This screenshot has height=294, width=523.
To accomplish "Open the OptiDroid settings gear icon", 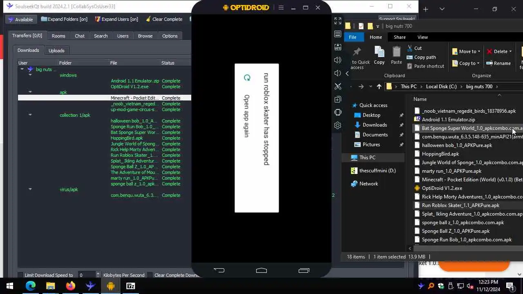I will pos(338,125).
